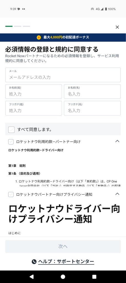The height and width of the screenshot is (283, 126).
Task: Check the パートナー向けプライバシー通知 checkbox
Action: coord(11,194)
